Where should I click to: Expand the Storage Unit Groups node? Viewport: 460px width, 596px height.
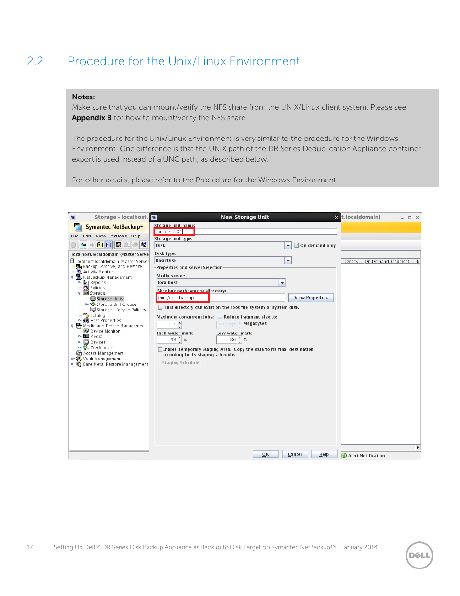click(x=87, y=305)
